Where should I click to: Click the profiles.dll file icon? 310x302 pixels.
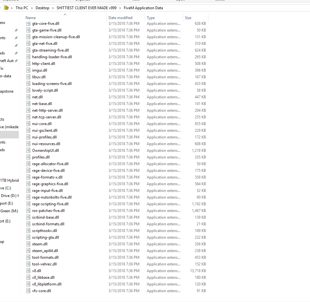coord(28,157)
